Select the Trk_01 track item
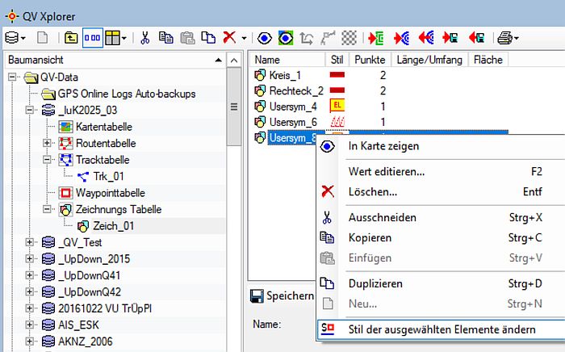 tap(108, 176)
